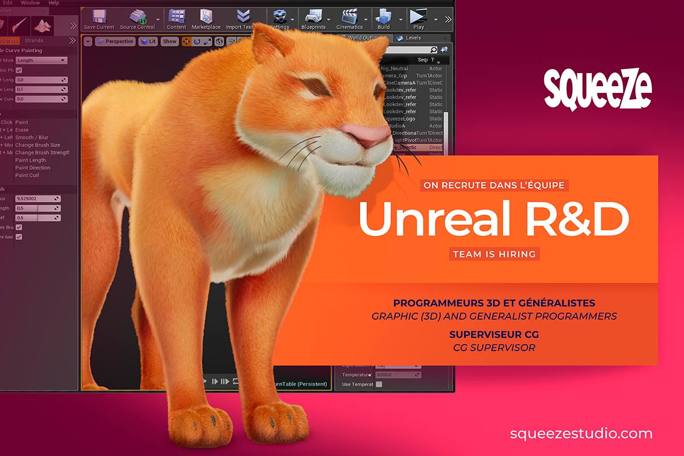The image size is (684, 456).
Task: Click the Play toolbar icon
Action: [x=419, y=17]
